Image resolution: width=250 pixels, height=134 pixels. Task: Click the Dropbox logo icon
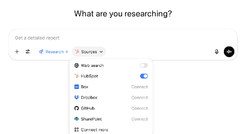[76, 98]
